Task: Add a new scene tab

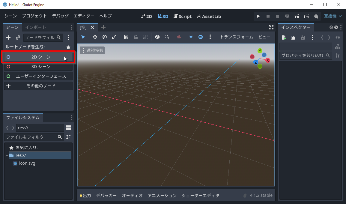Action: point(103,27)
